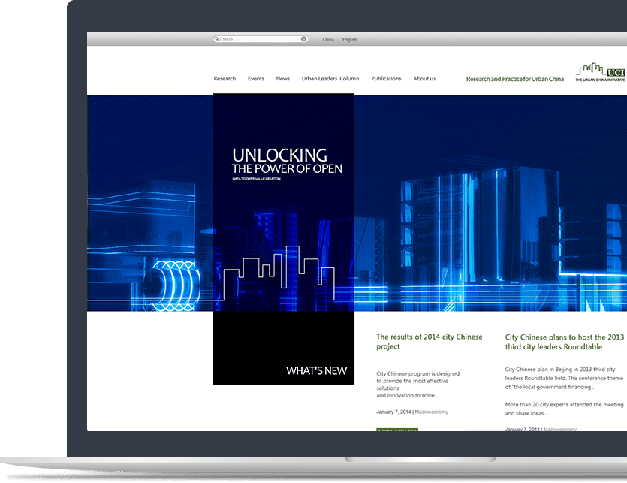Click the UCI Urban China Initiative logo
627x483 pixels.
click(x=601, y=72)
